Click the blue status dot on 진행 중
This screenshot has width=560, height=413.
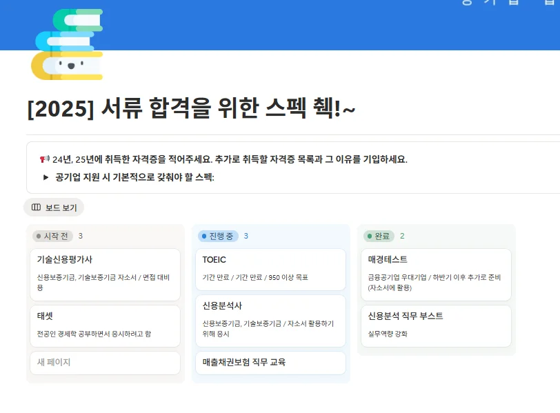[205, 235]
